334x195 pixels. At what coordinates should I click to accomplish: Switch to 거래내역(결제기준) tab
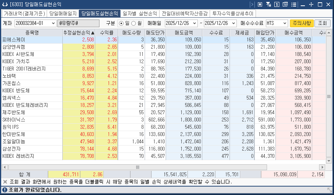tap(24, 13)
